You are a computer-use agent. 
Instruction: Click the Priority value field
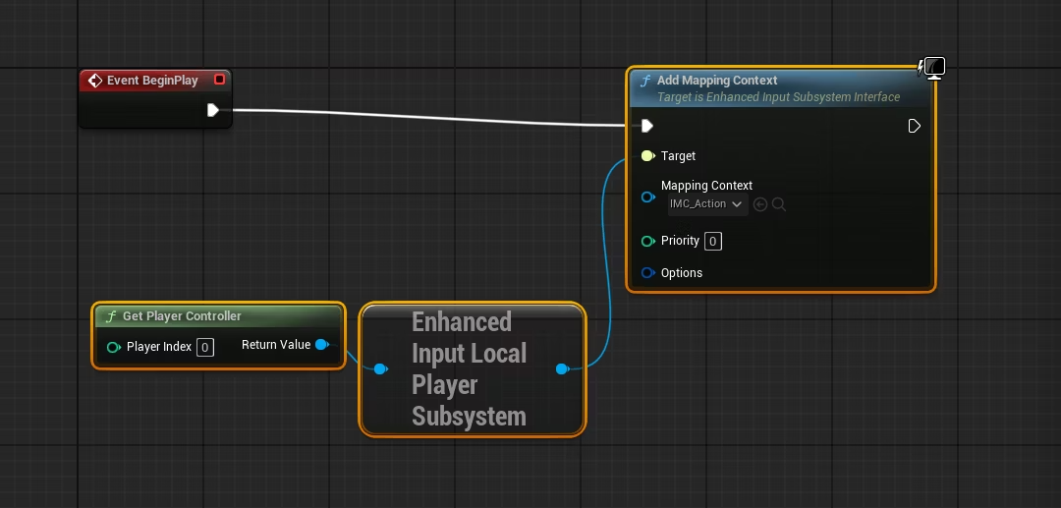pos(713,241)
